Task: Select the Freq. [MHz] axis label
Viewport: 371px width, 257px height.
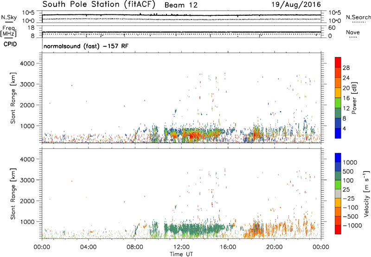Action: point(9,31)
